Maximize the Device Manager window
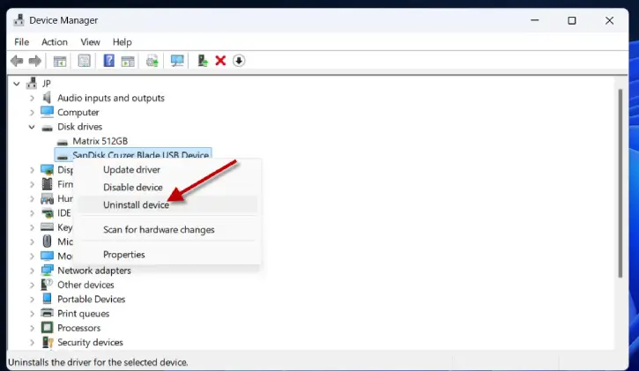Screen dimensions: 639x371 point(572,20)
